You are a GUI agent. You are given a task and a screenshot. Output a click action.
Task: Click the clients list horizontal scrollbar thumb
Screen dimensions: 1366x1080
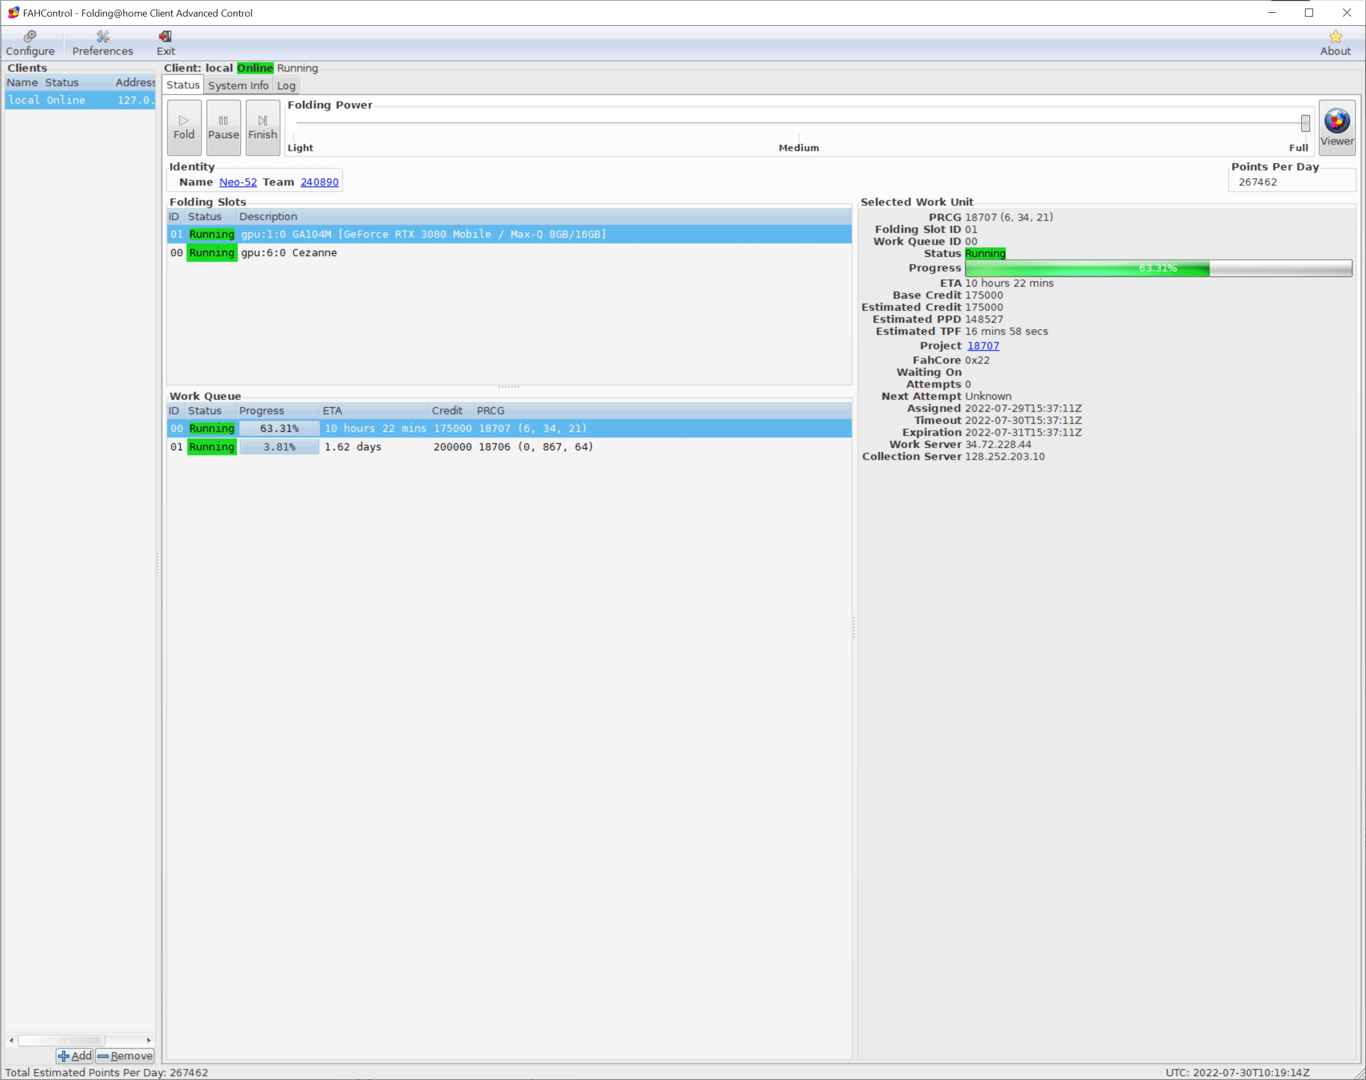coord(62,1040)
